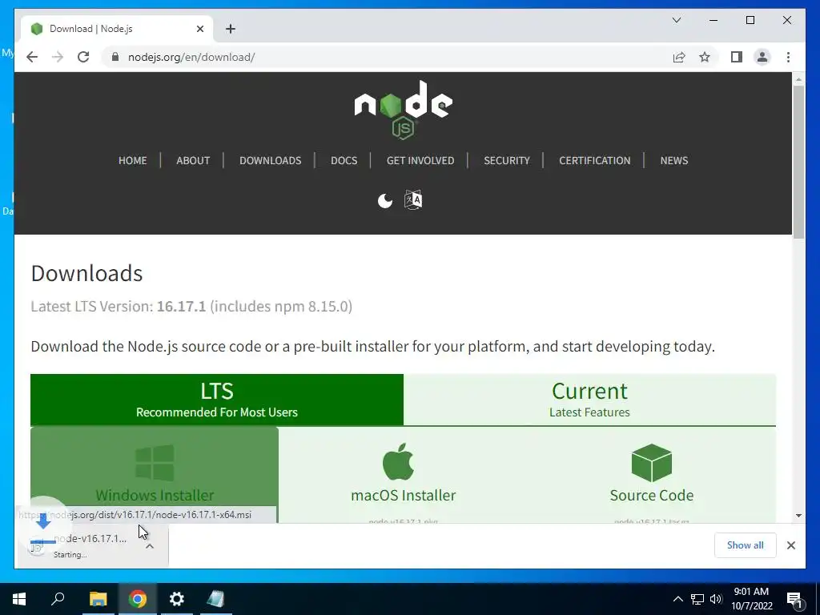Open the language translation icon
Viewport: 820px width, 615px height.
[x=413, y=199]
